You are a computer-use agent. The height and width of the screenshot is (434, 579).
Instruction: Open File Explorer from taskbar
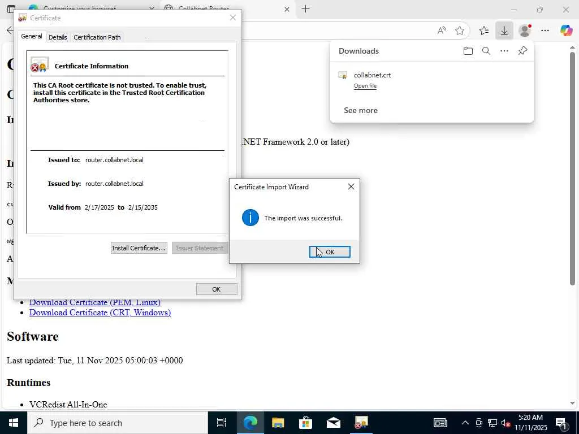tap(278, 423)
